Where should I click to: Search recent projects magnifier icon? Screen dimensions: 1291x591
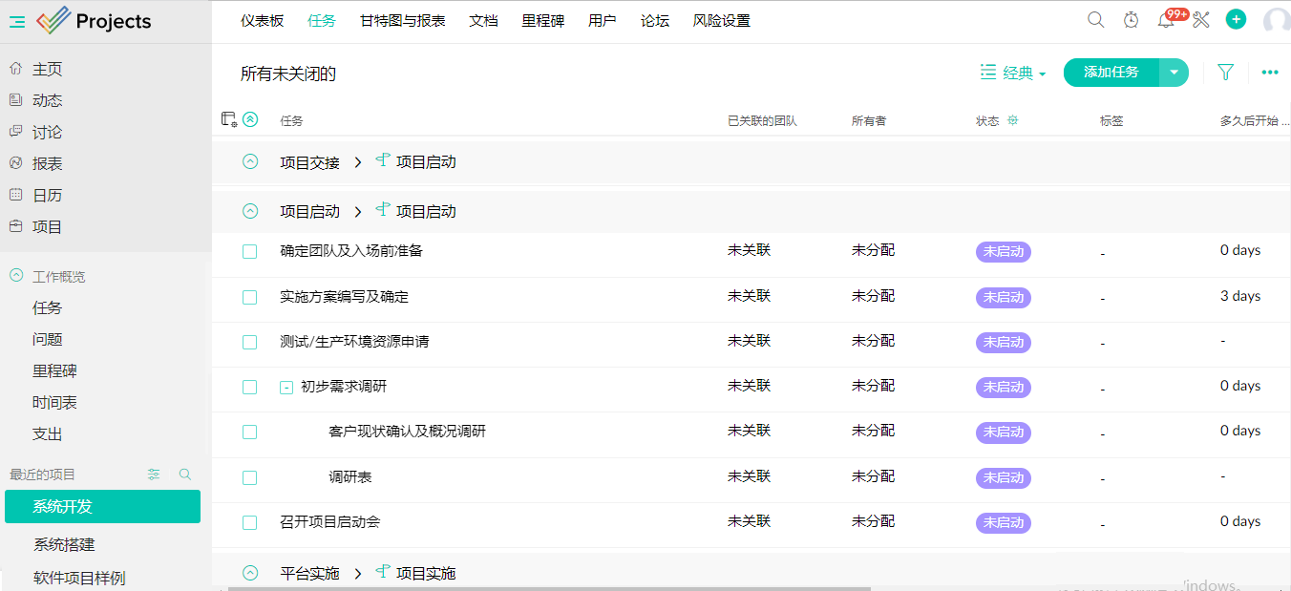coord(185,475)
